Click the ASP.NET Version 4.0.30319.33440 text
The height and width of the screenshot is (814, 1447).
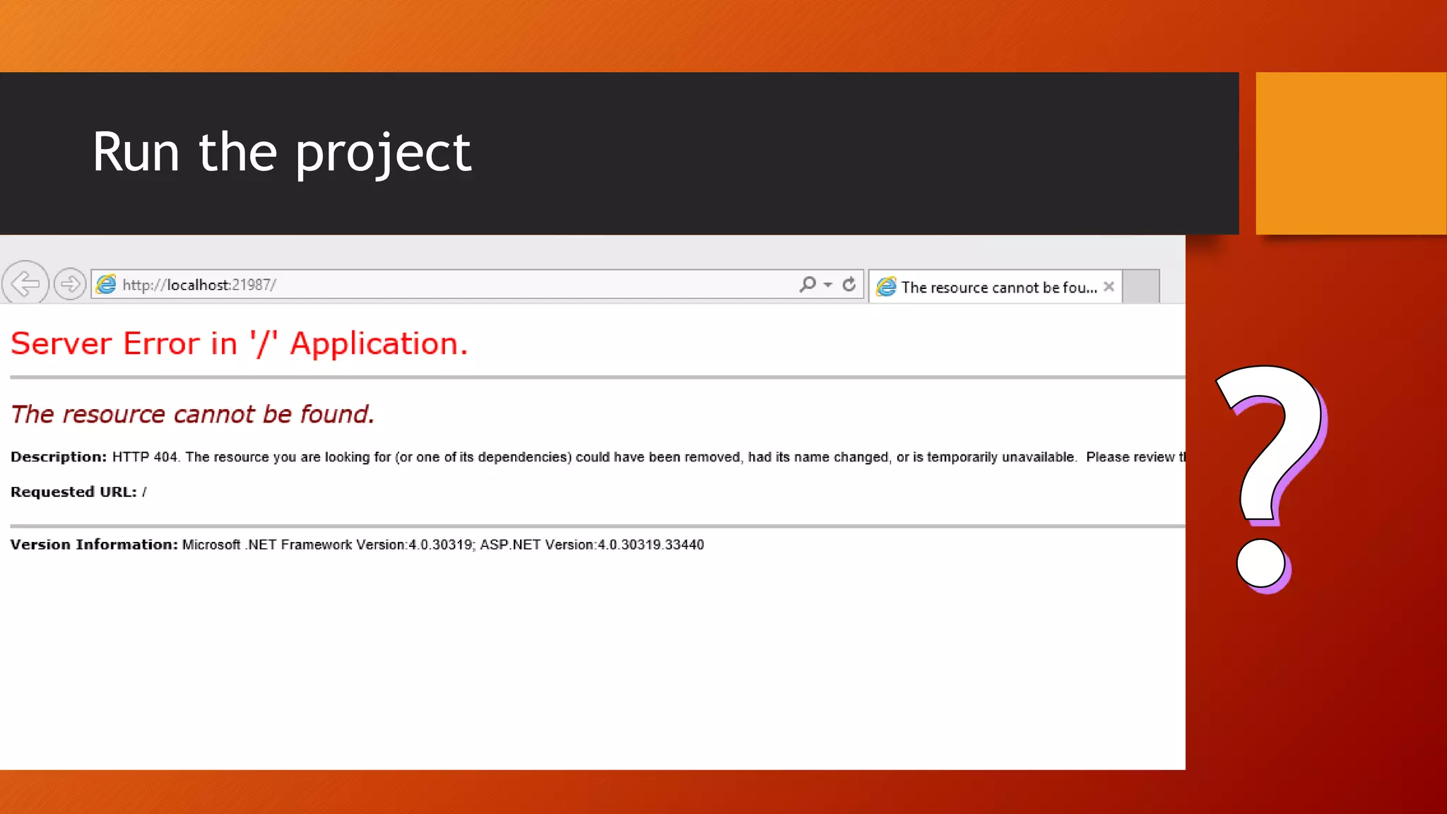pos(591,545)
